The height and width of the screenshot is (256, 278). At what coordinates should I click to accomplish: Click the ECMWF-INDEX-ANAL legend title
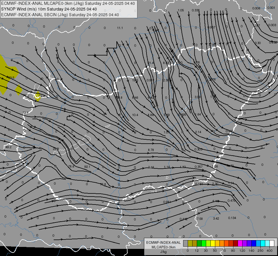coord(164,243)
